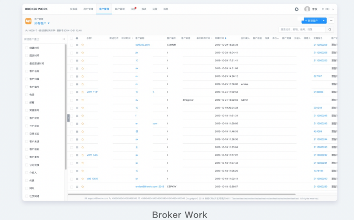354x220 pixels.
Task: Open row menu for +971 345 phone row
Action: (x=77, y=155)
